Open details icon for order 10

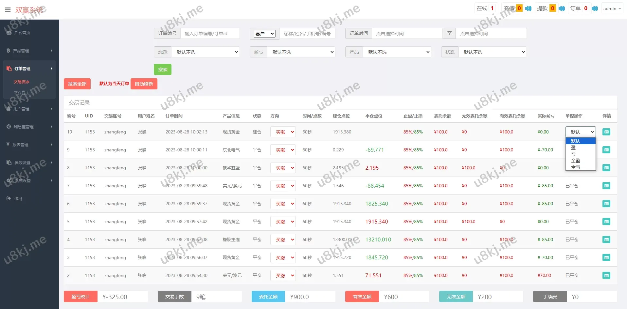point(606,132)
